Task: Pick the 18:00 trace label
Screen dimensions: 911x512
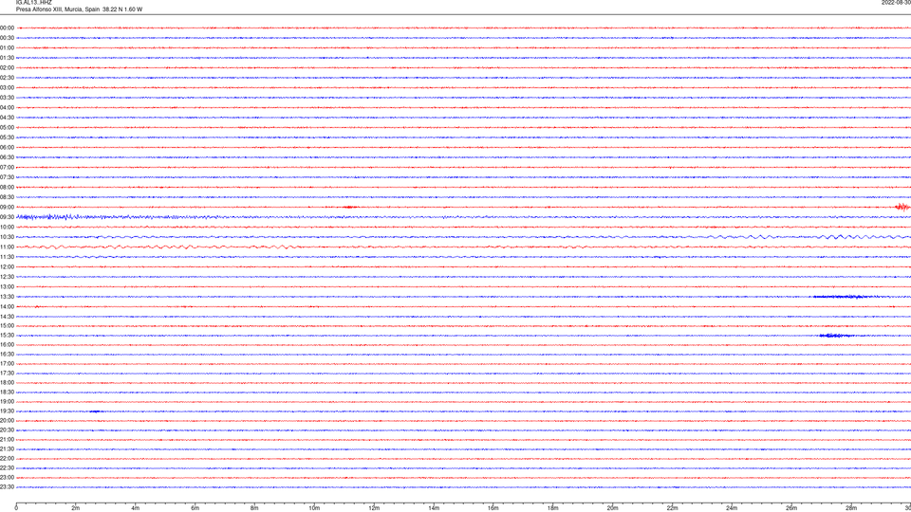Action: (x=7, y=382)
